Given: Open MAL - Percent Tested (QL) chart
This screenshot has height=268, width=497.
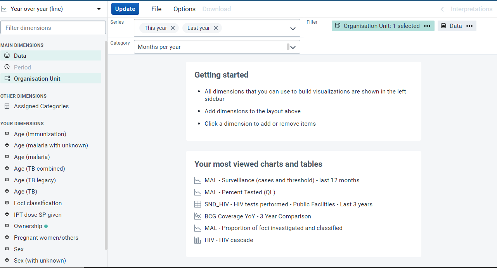Looking at the screenshot, I should tap(240, 192).
